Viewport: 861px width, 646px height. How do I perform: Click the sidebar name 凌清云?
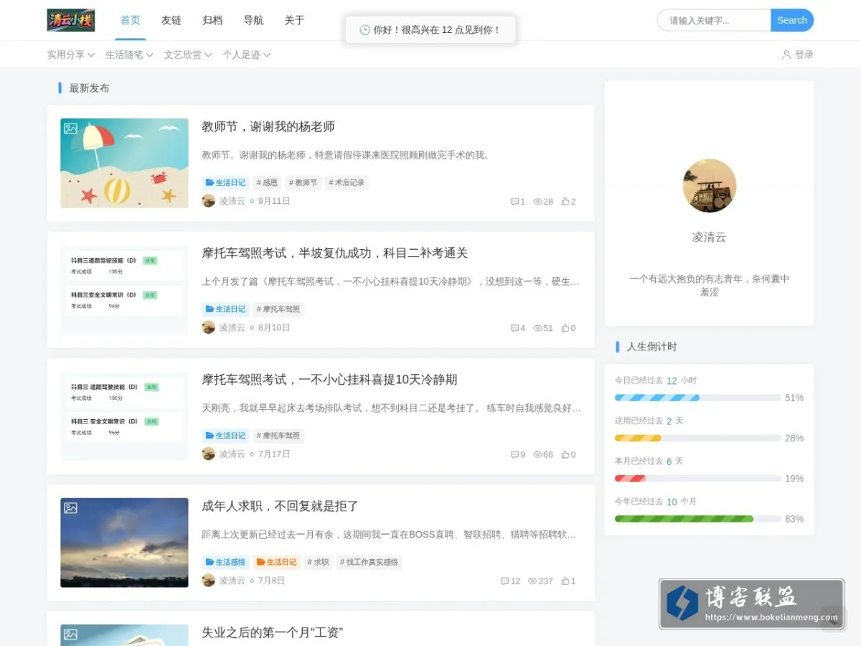[x=709, y=237]
